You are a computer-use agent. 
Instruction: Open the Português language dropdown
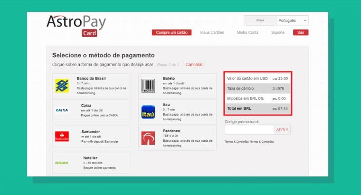[x=292, y=20]
